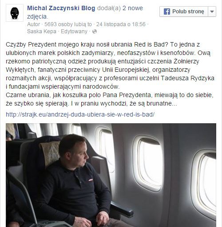Like the page with Polub stronę button

(x=184, y=12)
